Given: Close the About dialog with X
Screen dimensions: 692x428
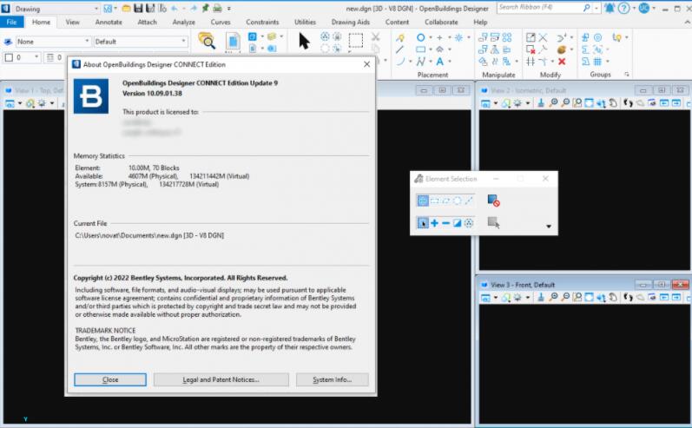Looking at the screenshot, I should click(366, 64).
